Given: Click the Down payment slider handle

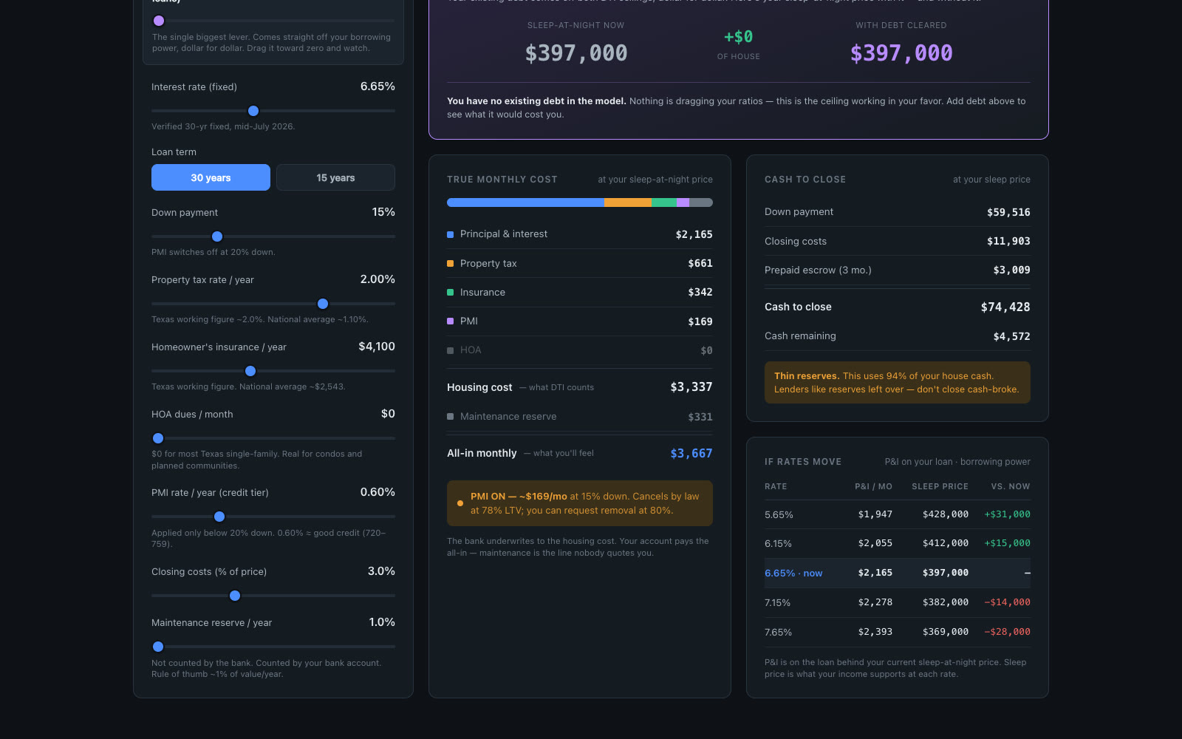Looking at the screenshot, I should tap(217, 236).
